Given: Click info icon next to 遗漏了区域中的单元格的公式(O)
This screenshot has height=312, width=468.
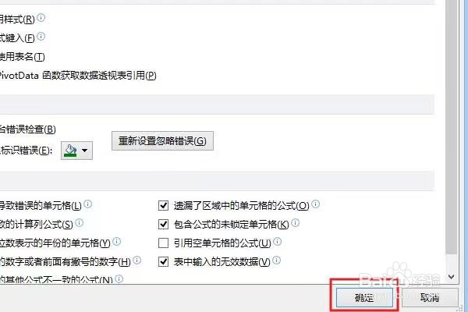Looking at the screenshot, I should click(x=315, y=204).
